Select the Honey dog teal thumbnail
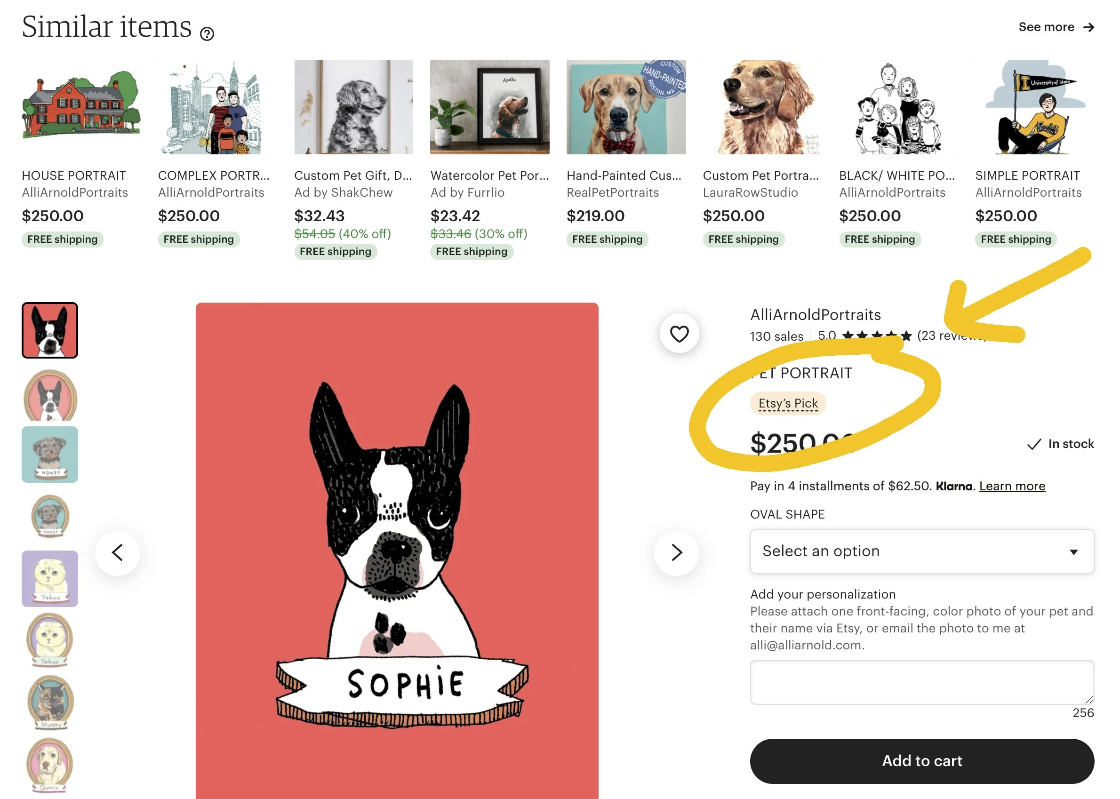Image resolution: width=1120 pixels, height=799 pixels. click(50, 454)
